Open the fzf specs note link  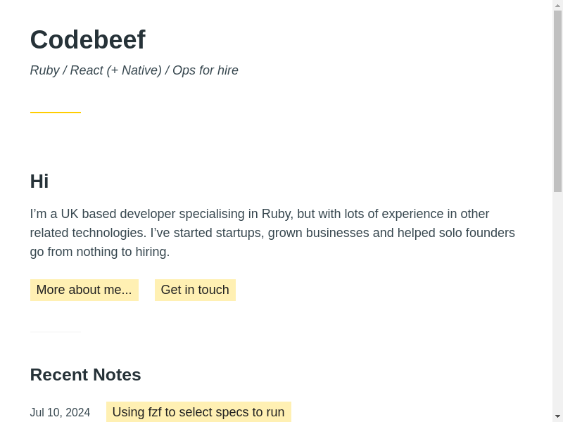198,412
